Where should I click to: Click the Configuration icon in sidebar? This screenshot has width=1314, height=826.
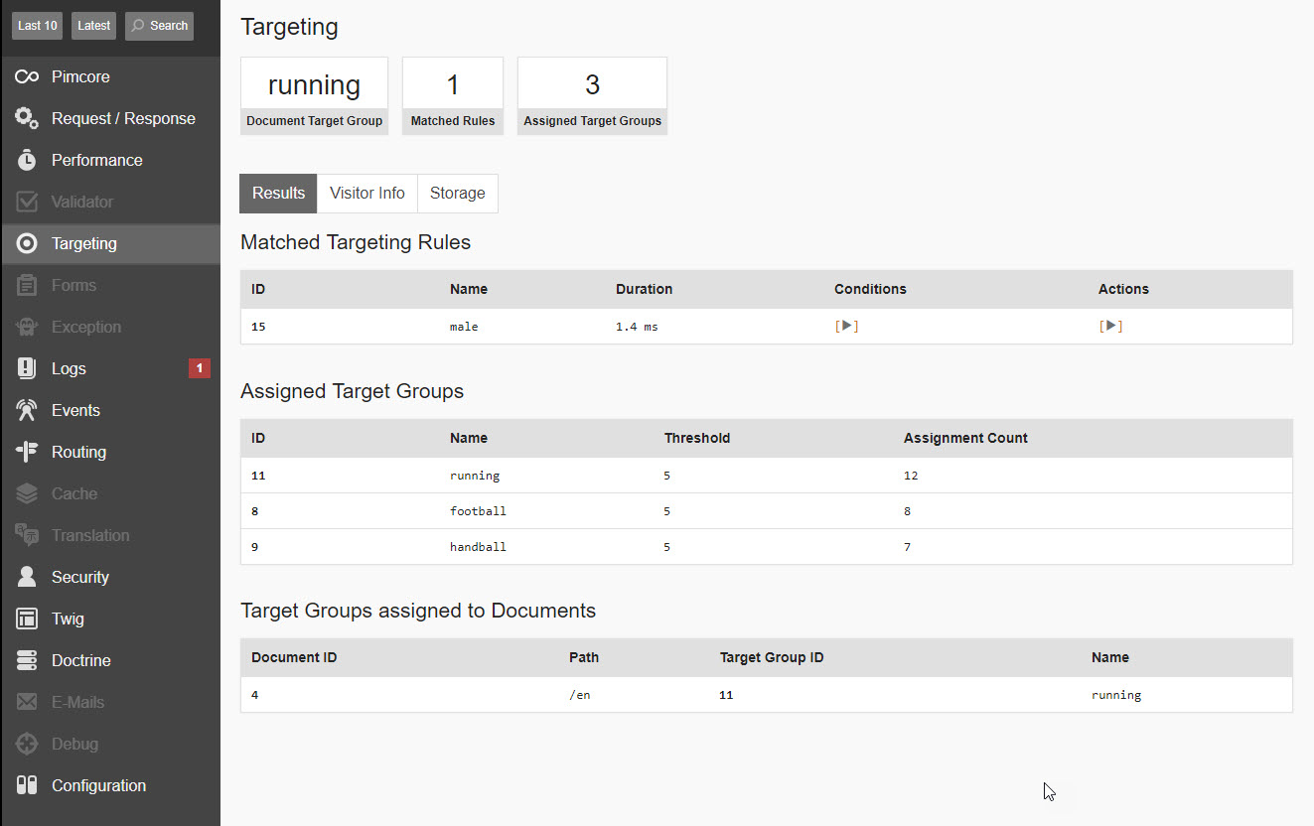(x=27, y=785)
